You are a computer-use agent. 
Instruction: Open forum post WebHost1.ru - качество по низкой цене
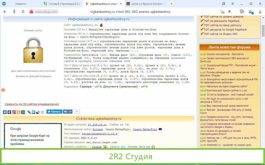pos(229,145)
